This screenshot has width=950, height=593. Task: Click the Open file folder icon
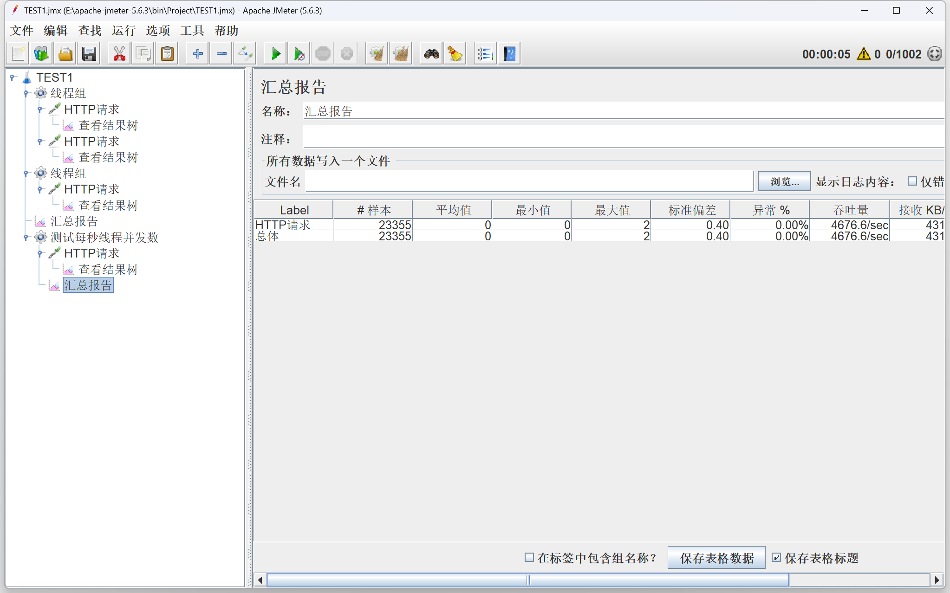click(x=65, y=54)
